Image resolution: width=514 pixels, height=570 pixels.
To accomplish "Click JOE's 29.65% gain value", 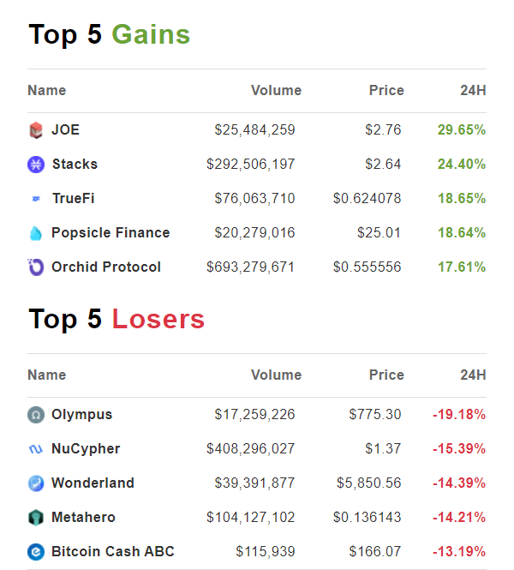I will pyautogui.click(x=462, y=130).
